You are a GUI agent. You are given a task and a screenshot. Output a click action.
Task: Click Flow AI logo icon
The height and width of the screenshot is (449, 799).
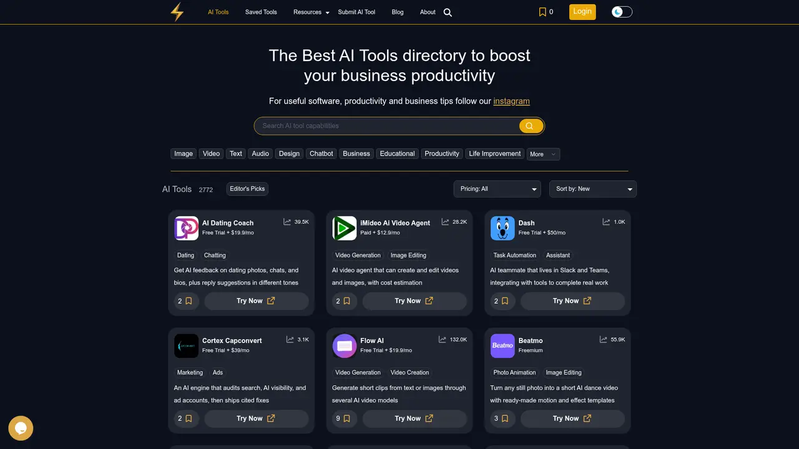344,346
